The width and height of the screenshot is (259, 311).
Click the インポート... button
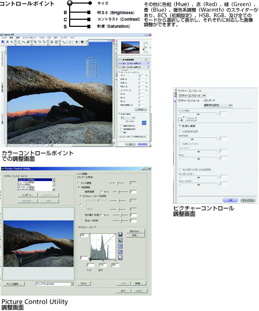click(x=28, y=195)
